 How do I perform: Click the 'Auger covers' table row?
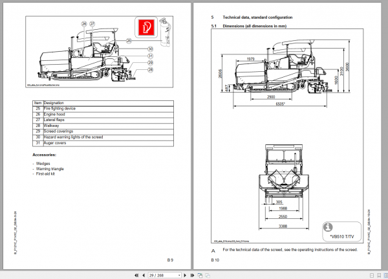click(x=103, y=143)
